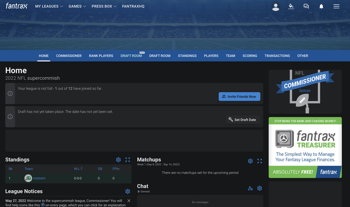Open the theme paint bucket icon
This screenshot has height=207, width=350.
click(x=291, y=6)
